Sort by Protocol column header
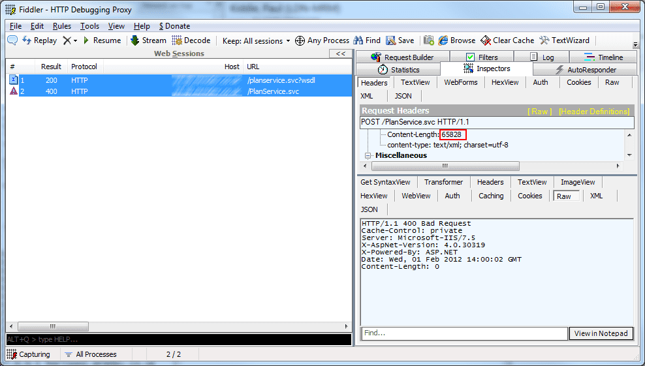The width and height of the screenshot is (645, 366). tap(84, 67)
